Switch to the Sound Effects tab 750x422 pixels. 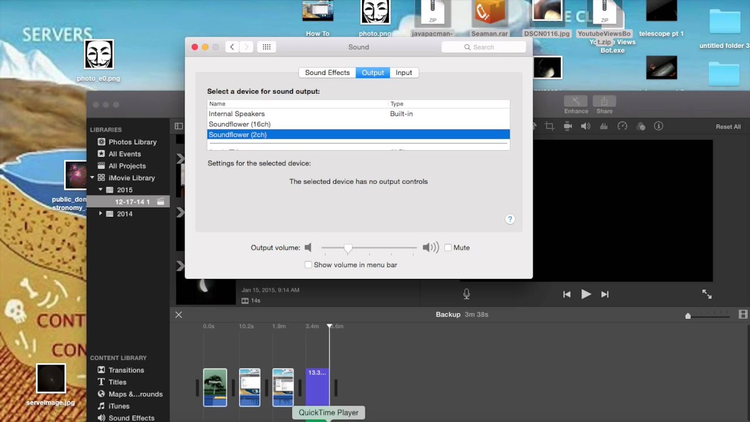tap(327, 73)
